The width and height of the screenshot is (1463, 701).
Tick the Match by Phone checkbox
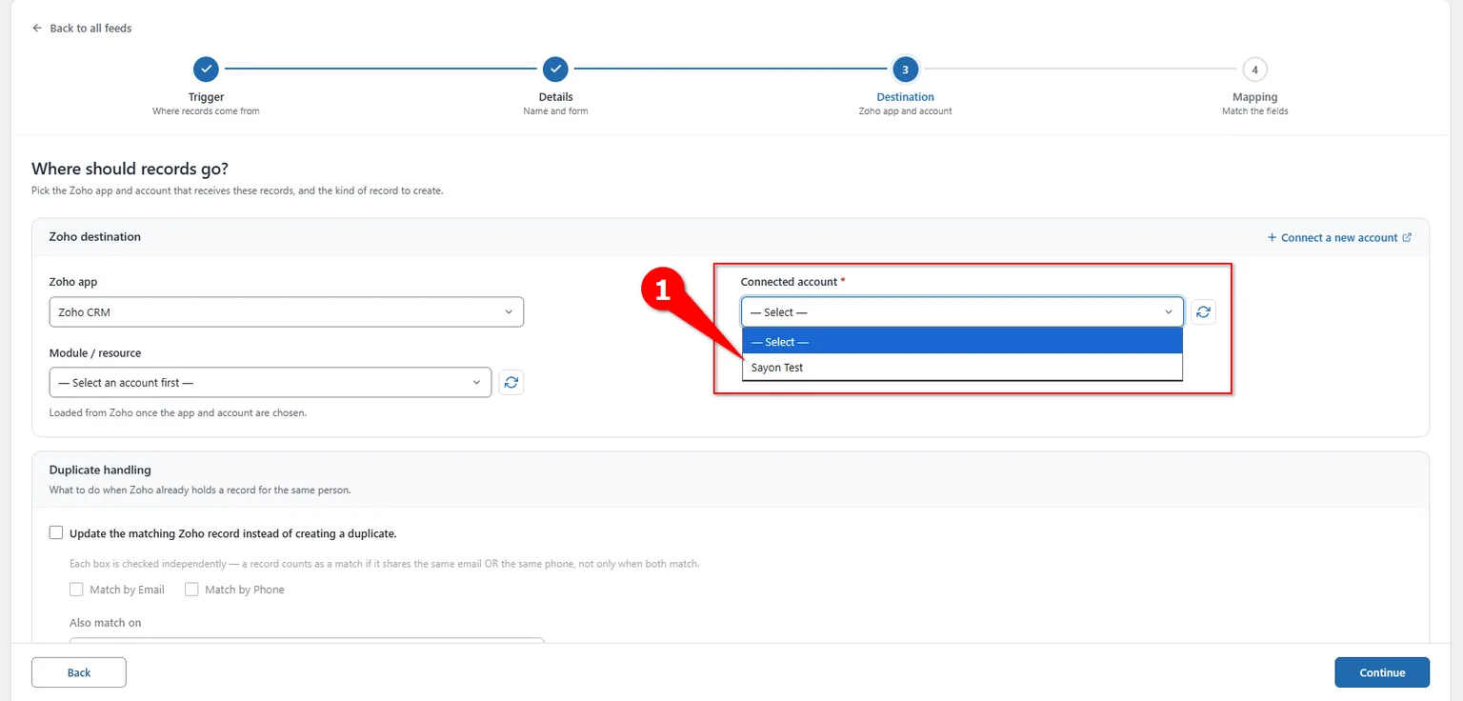[x=191, y=590]
